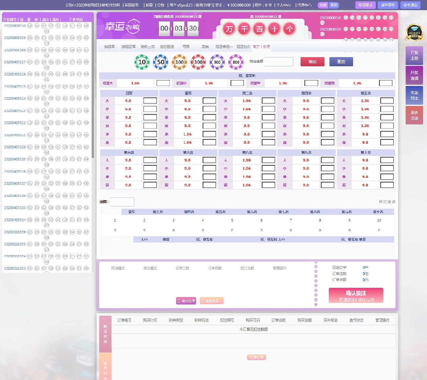This screenshot has width=427, height=380.
Task: Click the 清空注单 clear button
Action: (x=186, y=301)
